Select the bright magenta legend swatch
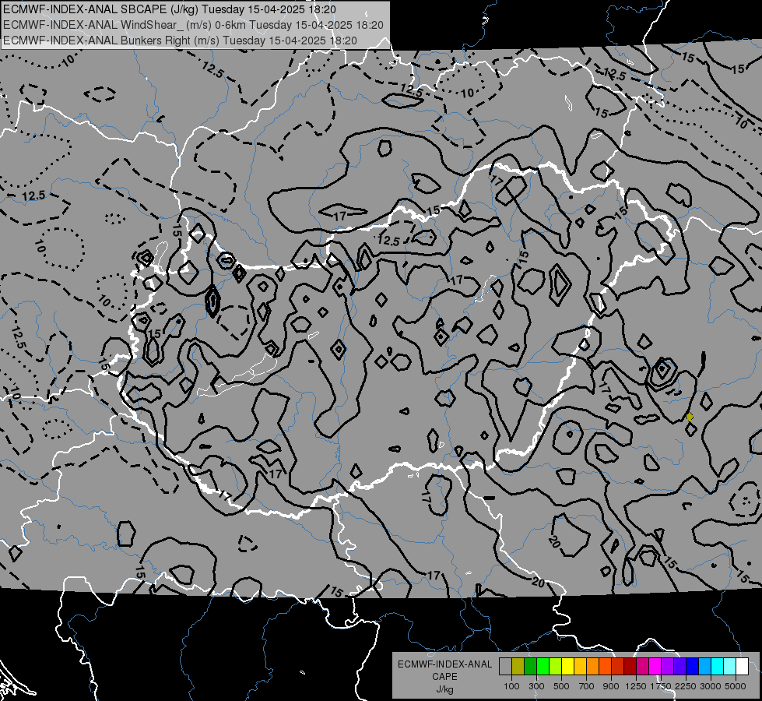Image resolution: width=762 pixels, height=701 pixels. (655, 666)
